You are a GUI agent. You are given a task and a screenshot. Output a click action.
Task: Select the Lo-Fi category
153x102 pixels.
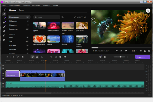point(19,37)
